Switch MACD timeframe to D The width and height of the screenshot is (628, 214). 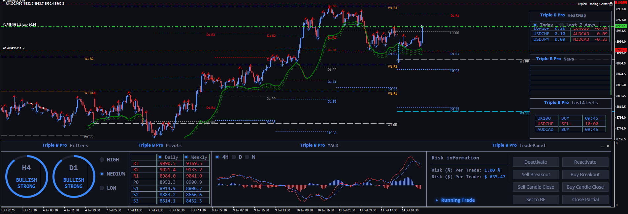point(234,157)
